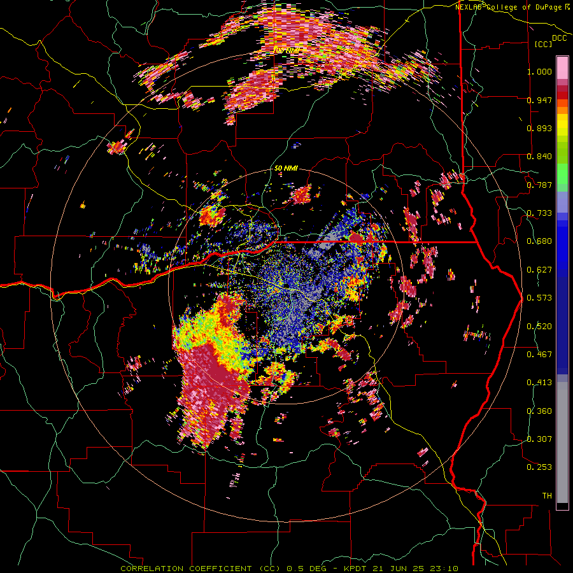Click the 21 JUN 25 23:10 timestamp
The image size is (573, 573).
point(416,569)
